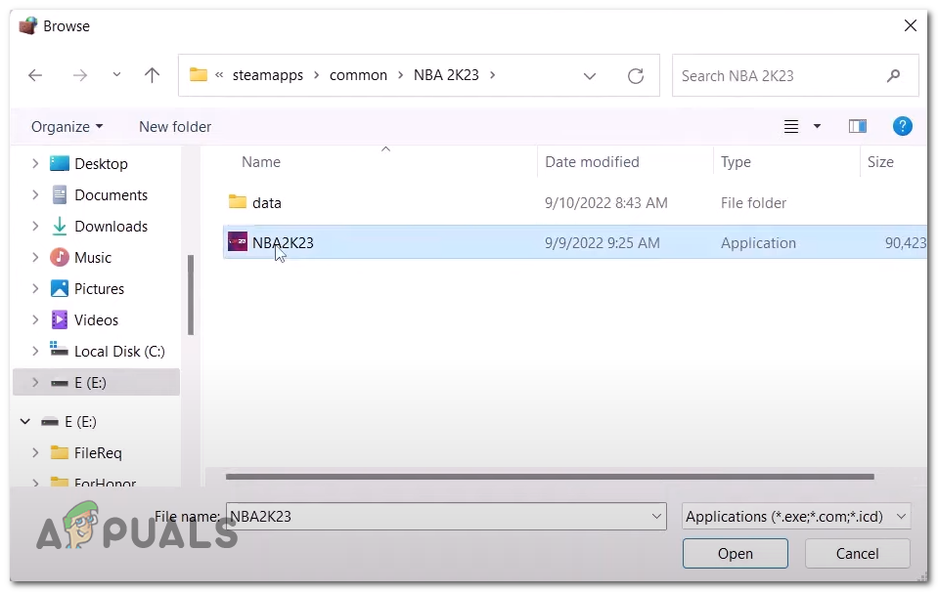Viewport: 938px width, 592px height.
Task: Expand the Local Disk (C:) node
Action: tap(34, 351)
